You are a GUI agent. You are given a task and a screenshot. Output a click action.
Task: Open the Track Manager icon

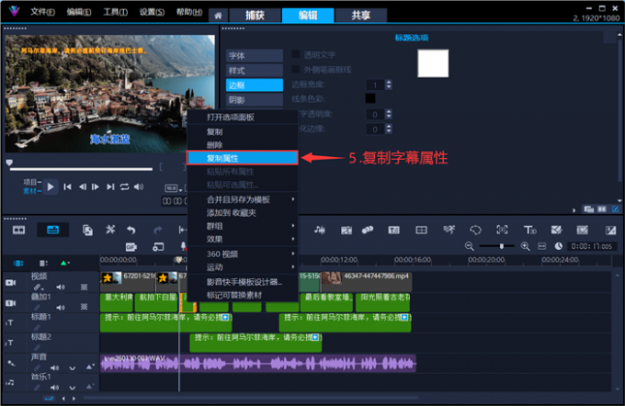click(x=43, y=263)
